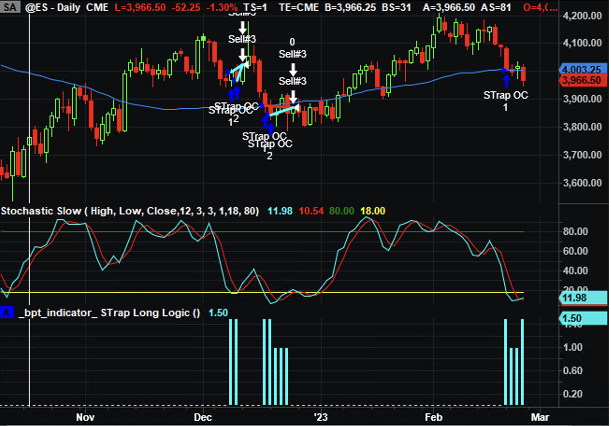Click the rightmost STrap OC 1 signal label
The image size is (611, 426).
505,100
